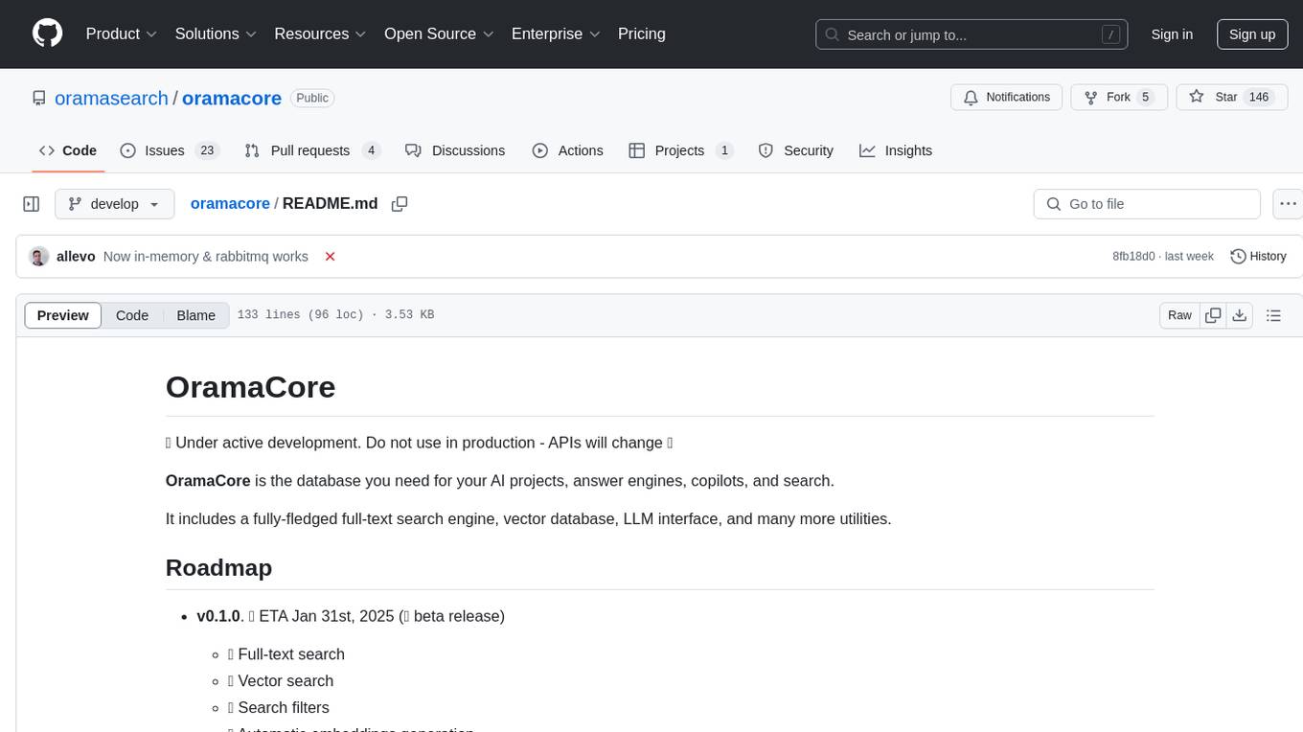The image size is (1303, 732).
Task: Click the Vector search list item
Action: tap(281, 681)
